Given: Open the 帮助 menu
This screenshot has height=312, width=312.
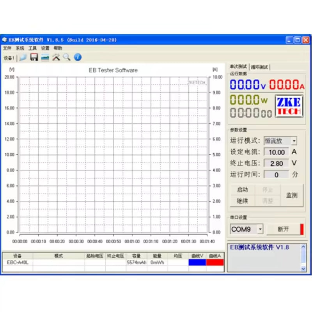Looking at the screenshot, I should pos(57,48).
